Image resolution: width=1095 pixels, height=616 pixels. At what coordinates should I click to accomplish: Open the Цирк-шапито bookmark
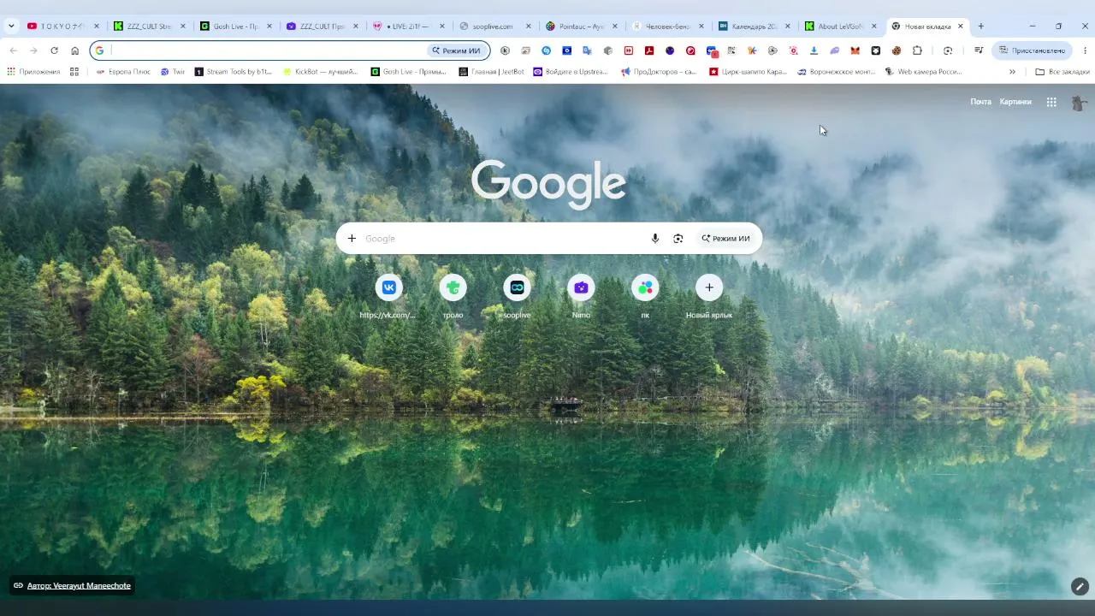(x=748, y=72)
